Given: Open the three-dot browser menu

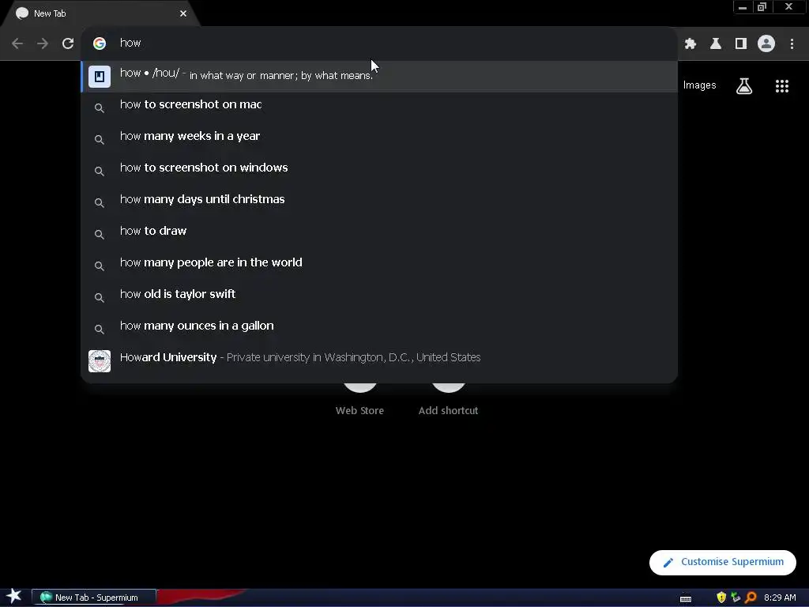Looking at the screenshot, I should (x=792, y=43).
